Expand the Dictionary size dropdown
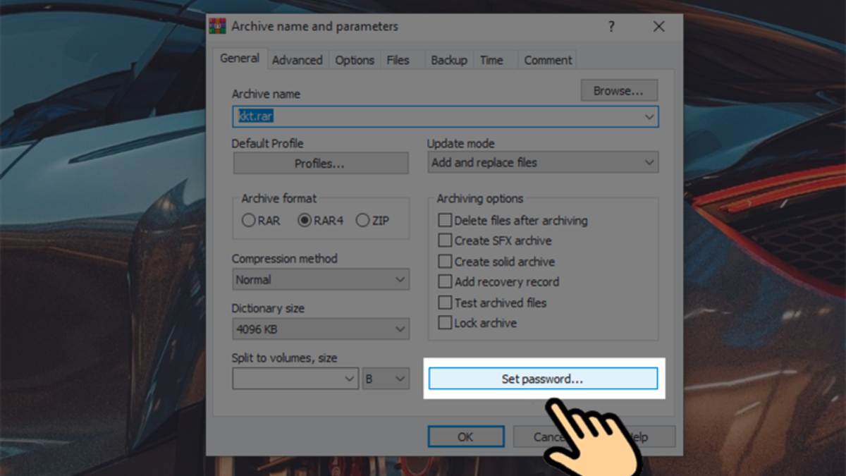 [400, 329]
